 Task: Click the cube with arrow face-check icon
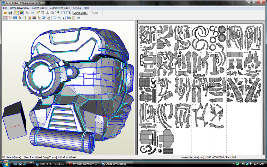(x=39, y=18)
